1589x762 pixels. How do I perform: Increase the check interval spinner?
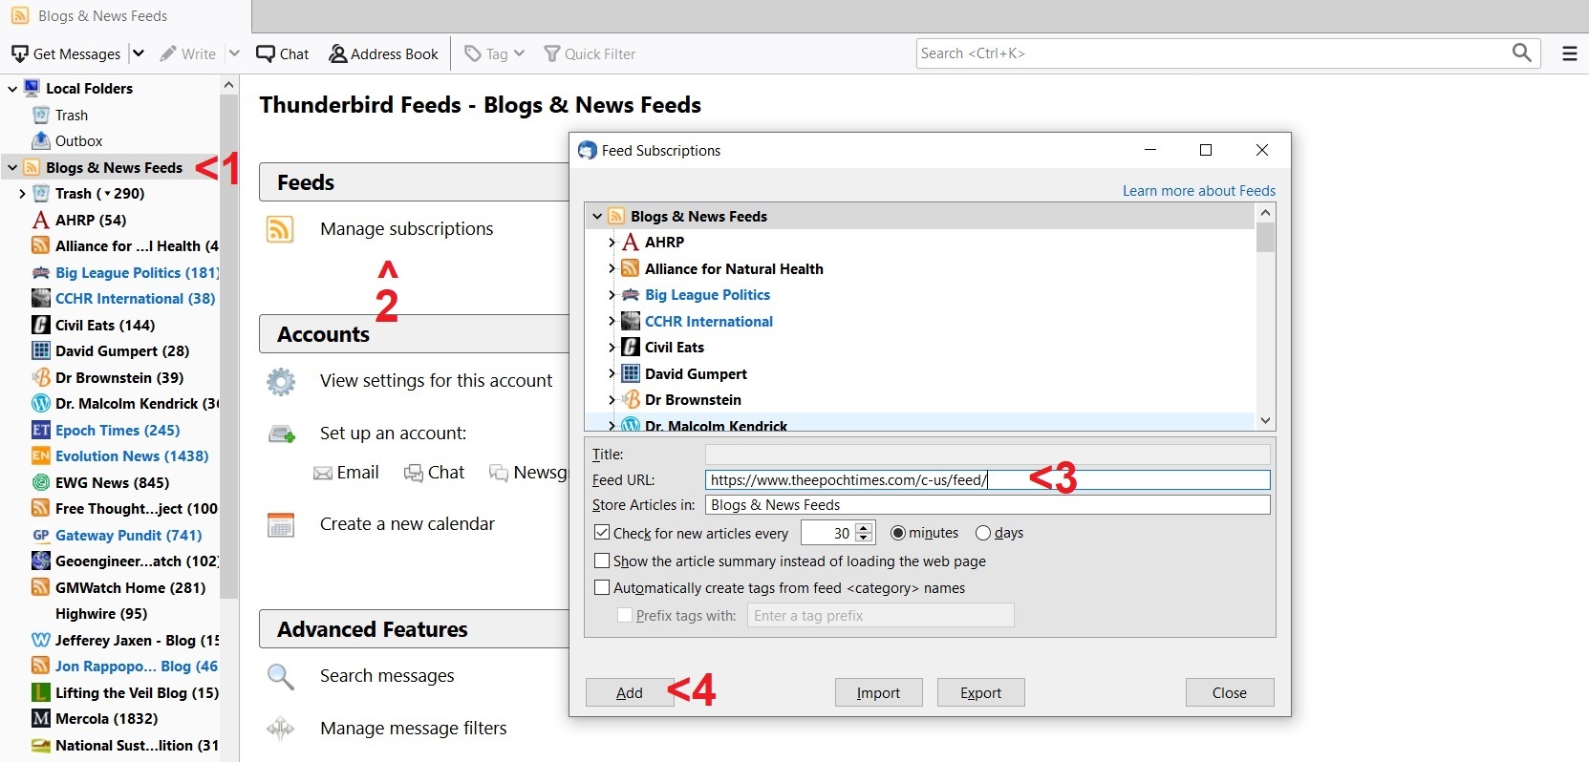865,528
